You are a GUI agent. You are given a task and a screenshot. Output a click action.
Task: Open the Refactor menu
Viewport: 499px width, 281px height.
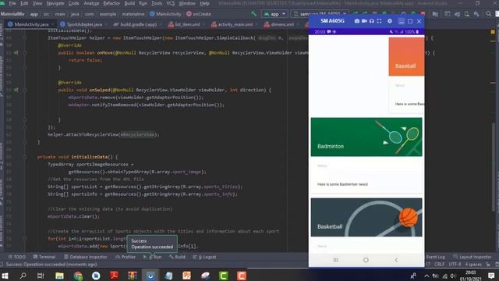111,3
